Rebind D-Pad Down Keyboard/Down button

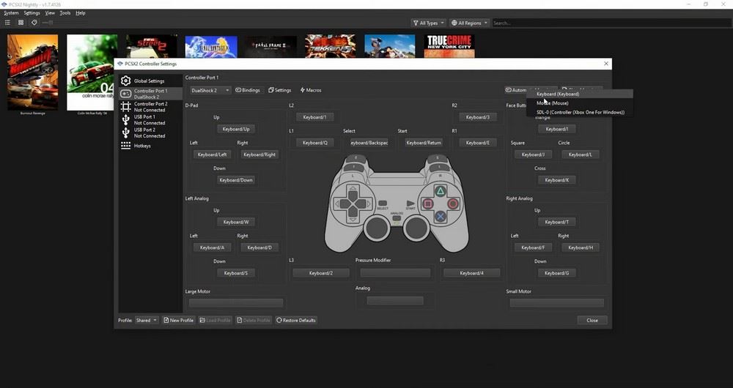(235, 180)
